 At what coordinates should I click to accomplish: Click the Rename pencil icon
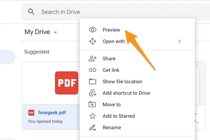(93, 127)
